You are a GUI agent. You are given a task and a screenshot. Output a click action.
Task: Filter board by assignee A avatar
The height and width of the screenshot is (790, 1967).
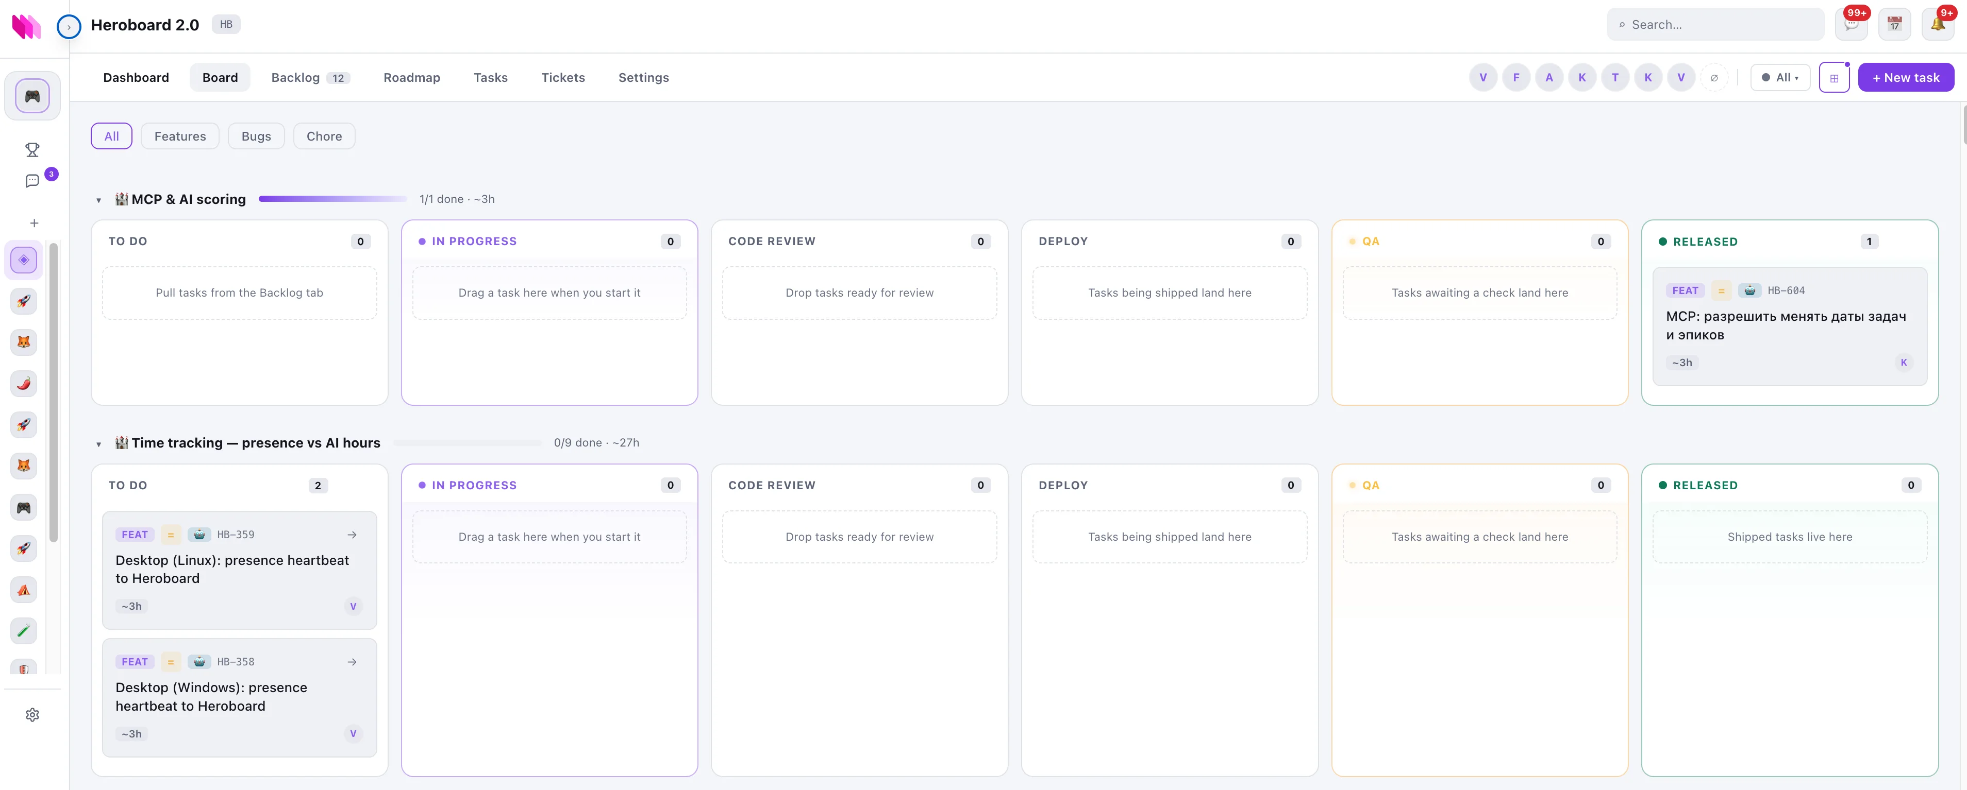pyautogui.click(x=1548, y=77)
